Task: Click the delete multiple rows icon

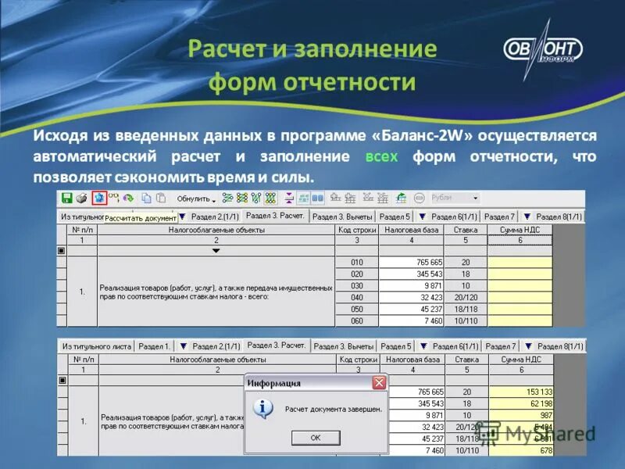Action: click(x=383, y=198)
